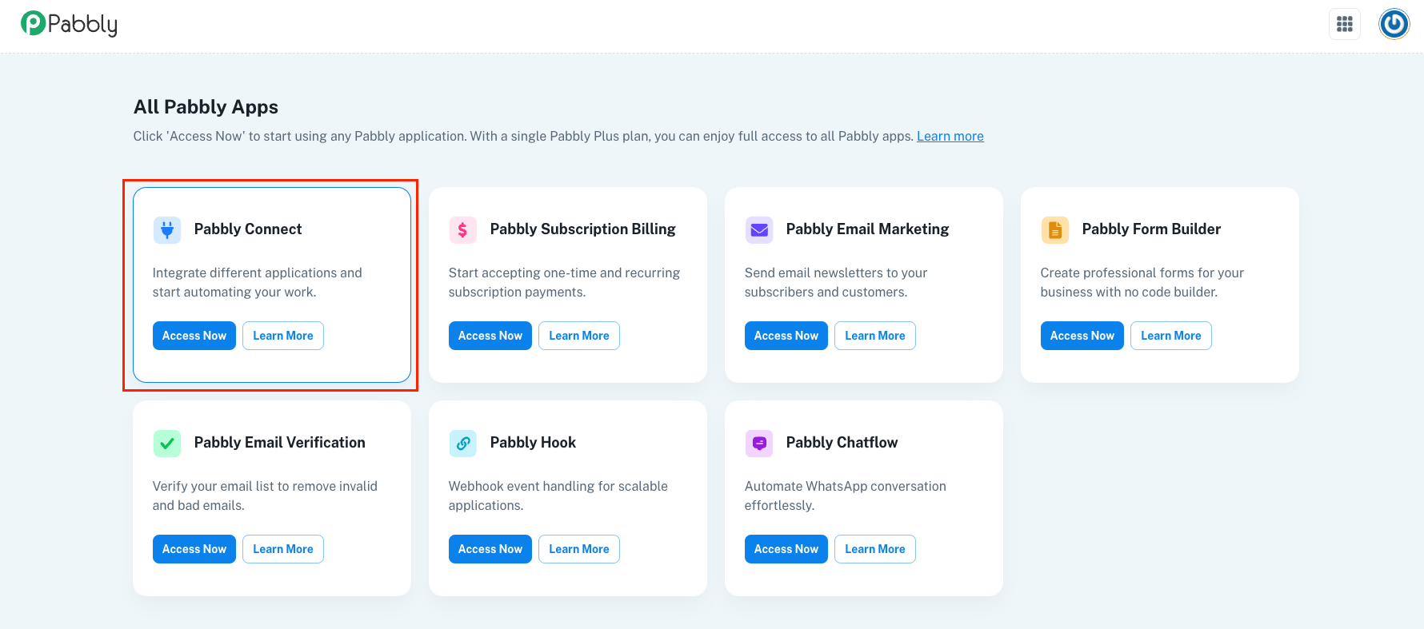Open the user profile avatar
The image size is (1424, 629).
(1394, 24)
